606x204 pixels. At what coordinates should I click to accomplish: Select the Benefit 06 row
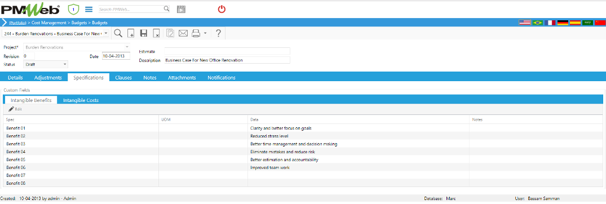tap(303, 168)
